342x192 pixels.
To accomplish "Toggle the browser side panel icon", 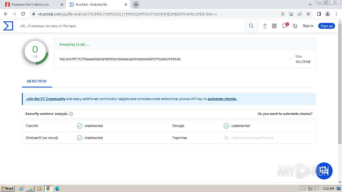I will (319, 14).
